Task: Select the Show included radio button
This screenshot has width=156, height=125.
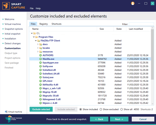Action: pyautogui.click(x=81, y=109)
